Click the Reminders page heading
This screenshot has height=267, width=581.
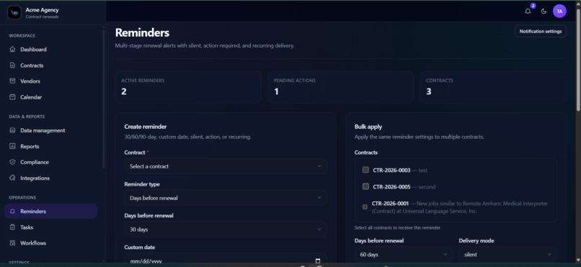[142, 32]
